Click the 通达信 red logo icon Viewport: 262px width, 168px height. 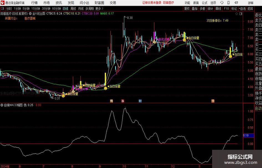point(2,3)
